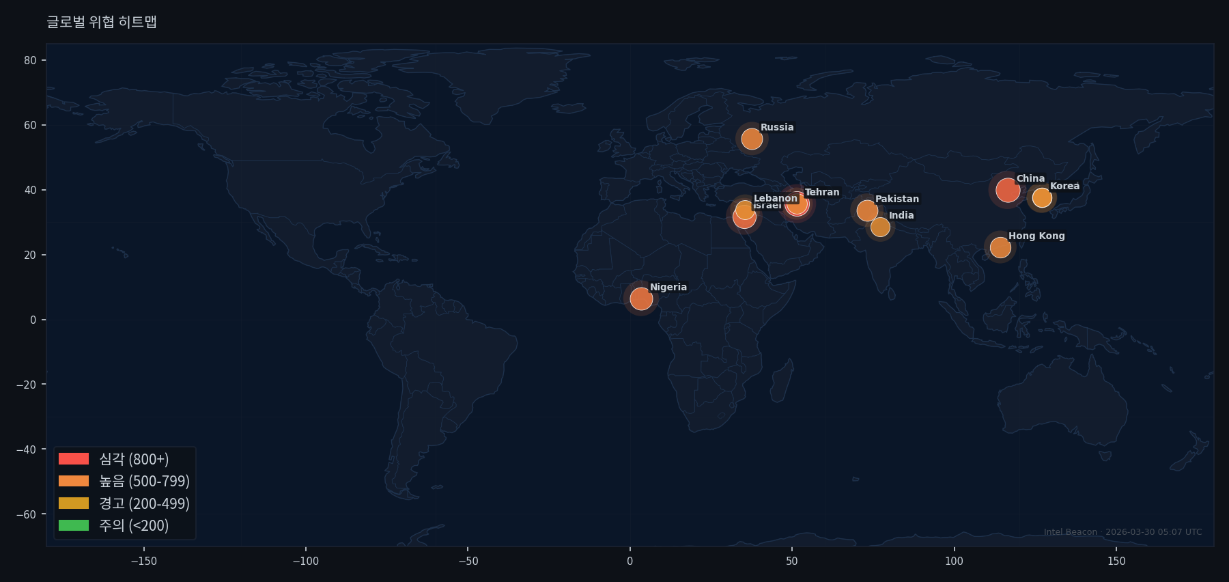1229x582 pixels.
Task: Select the '주의 (<200)' legend label
Action: 134,525
